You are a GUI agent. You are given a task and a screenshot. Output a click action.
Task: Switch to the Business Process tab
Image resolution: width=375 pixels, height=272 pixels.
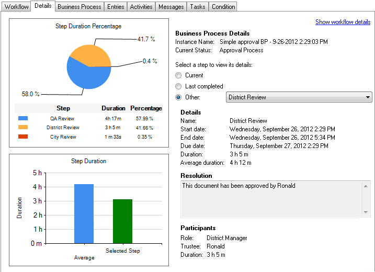pos(79,7)
